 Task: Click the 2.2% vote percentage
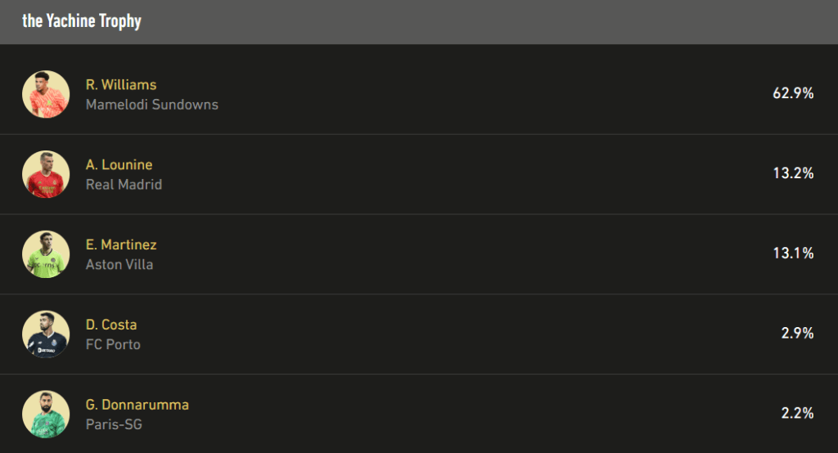(797, 414)
